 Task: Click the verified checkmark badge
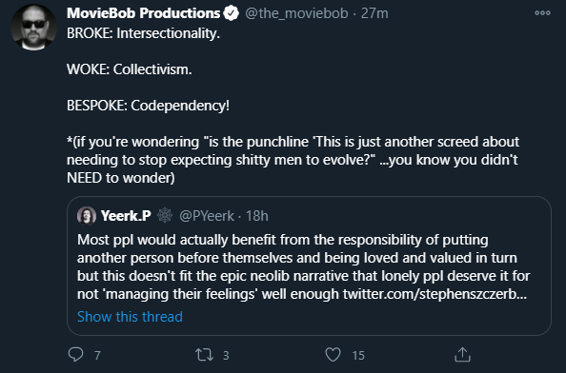[231, 13]
